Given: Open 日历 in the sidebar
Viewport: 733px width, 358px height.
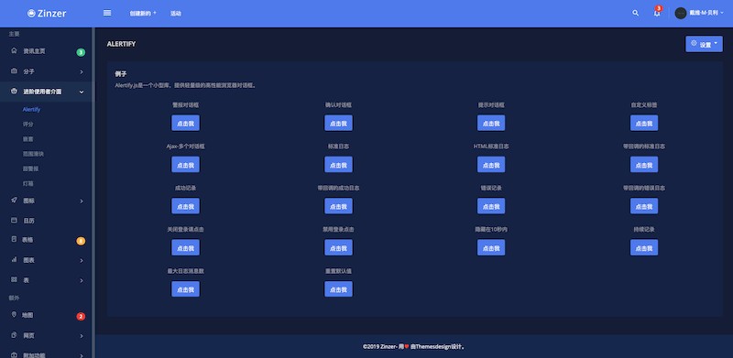Looking at the screenshot, I should click(29, 221).
